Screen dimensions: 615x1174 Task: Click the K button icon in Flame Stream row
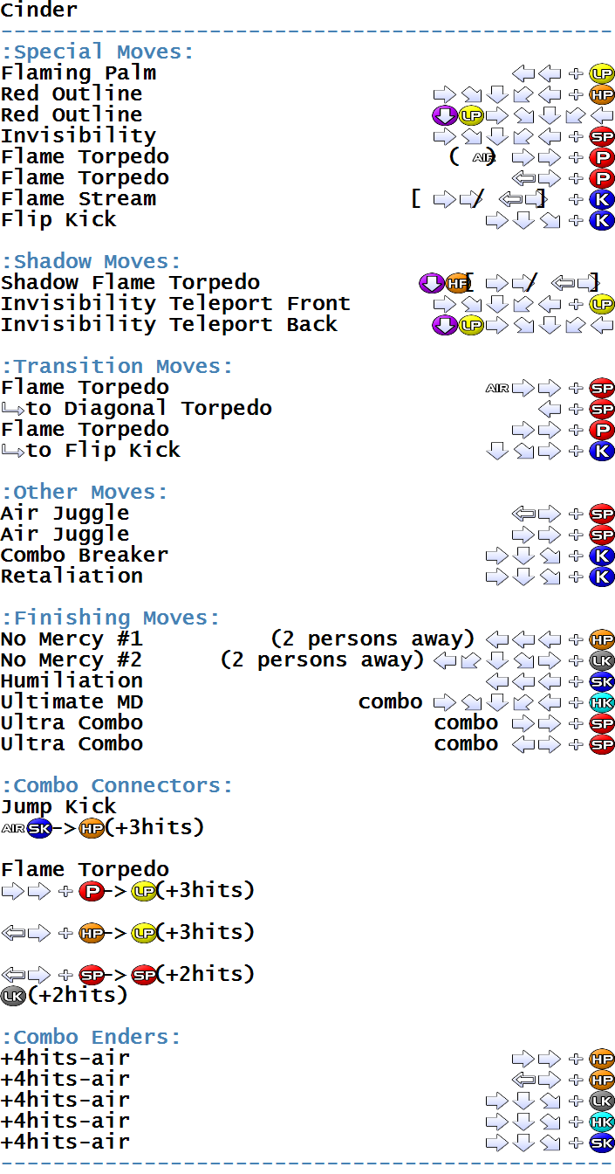[602, 199]
